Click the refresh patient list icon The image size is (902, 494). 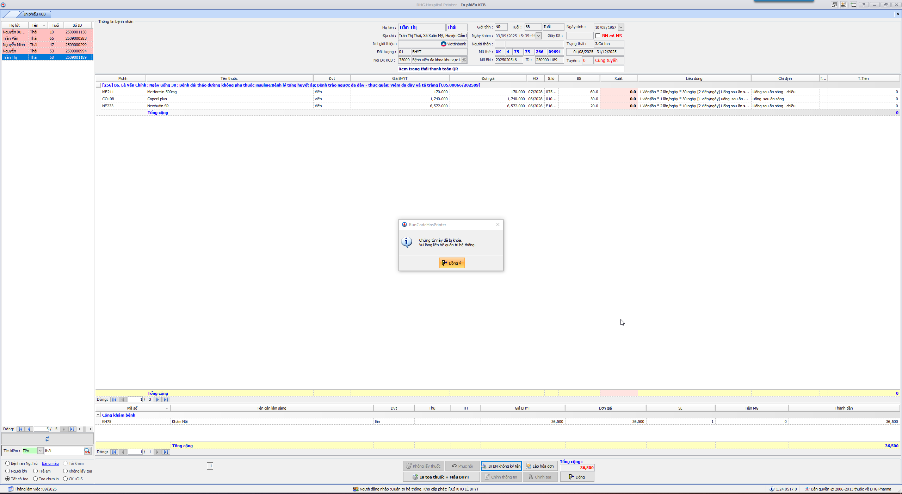click(x=47, y=439)
